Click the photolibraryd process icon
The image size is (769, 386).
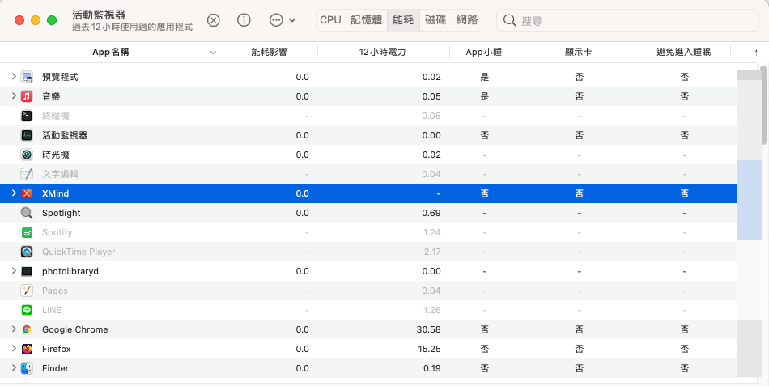[27, 271]
